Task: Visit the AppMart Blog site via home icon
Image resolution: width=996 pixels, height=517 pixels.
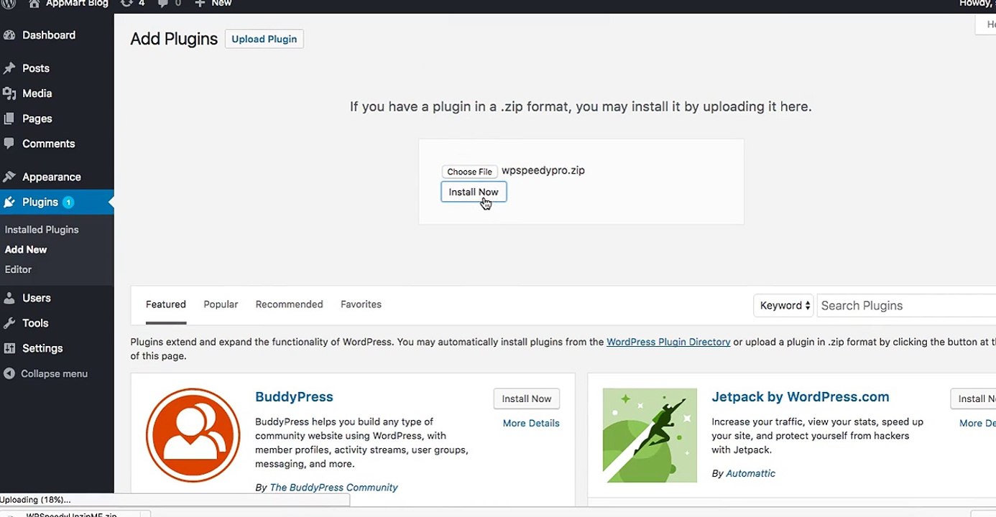Action: click(34, 4)
